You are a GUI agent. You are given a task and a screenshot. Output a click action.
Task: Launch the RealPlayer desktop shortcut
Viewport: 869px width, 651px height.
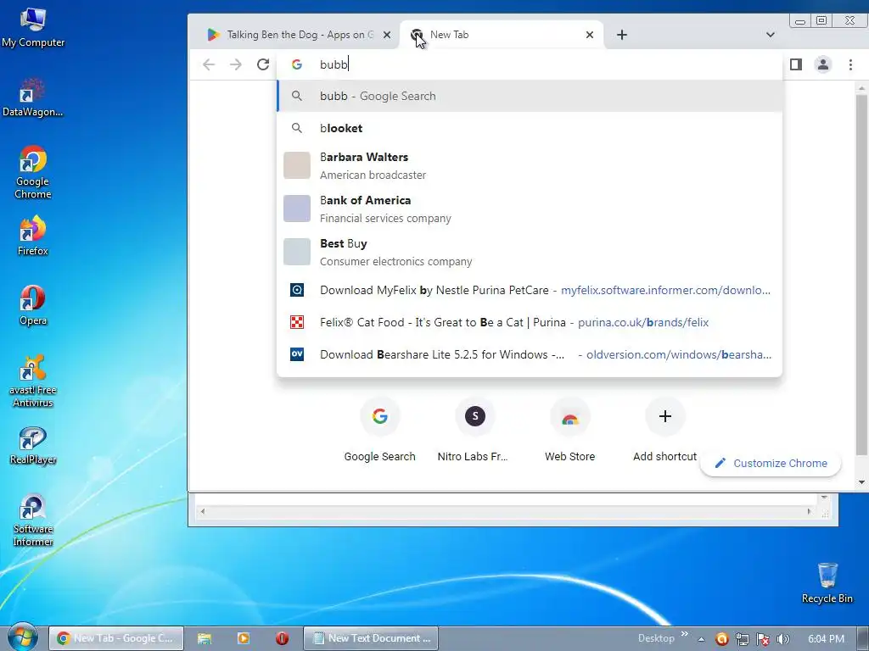tap(33, 446)
